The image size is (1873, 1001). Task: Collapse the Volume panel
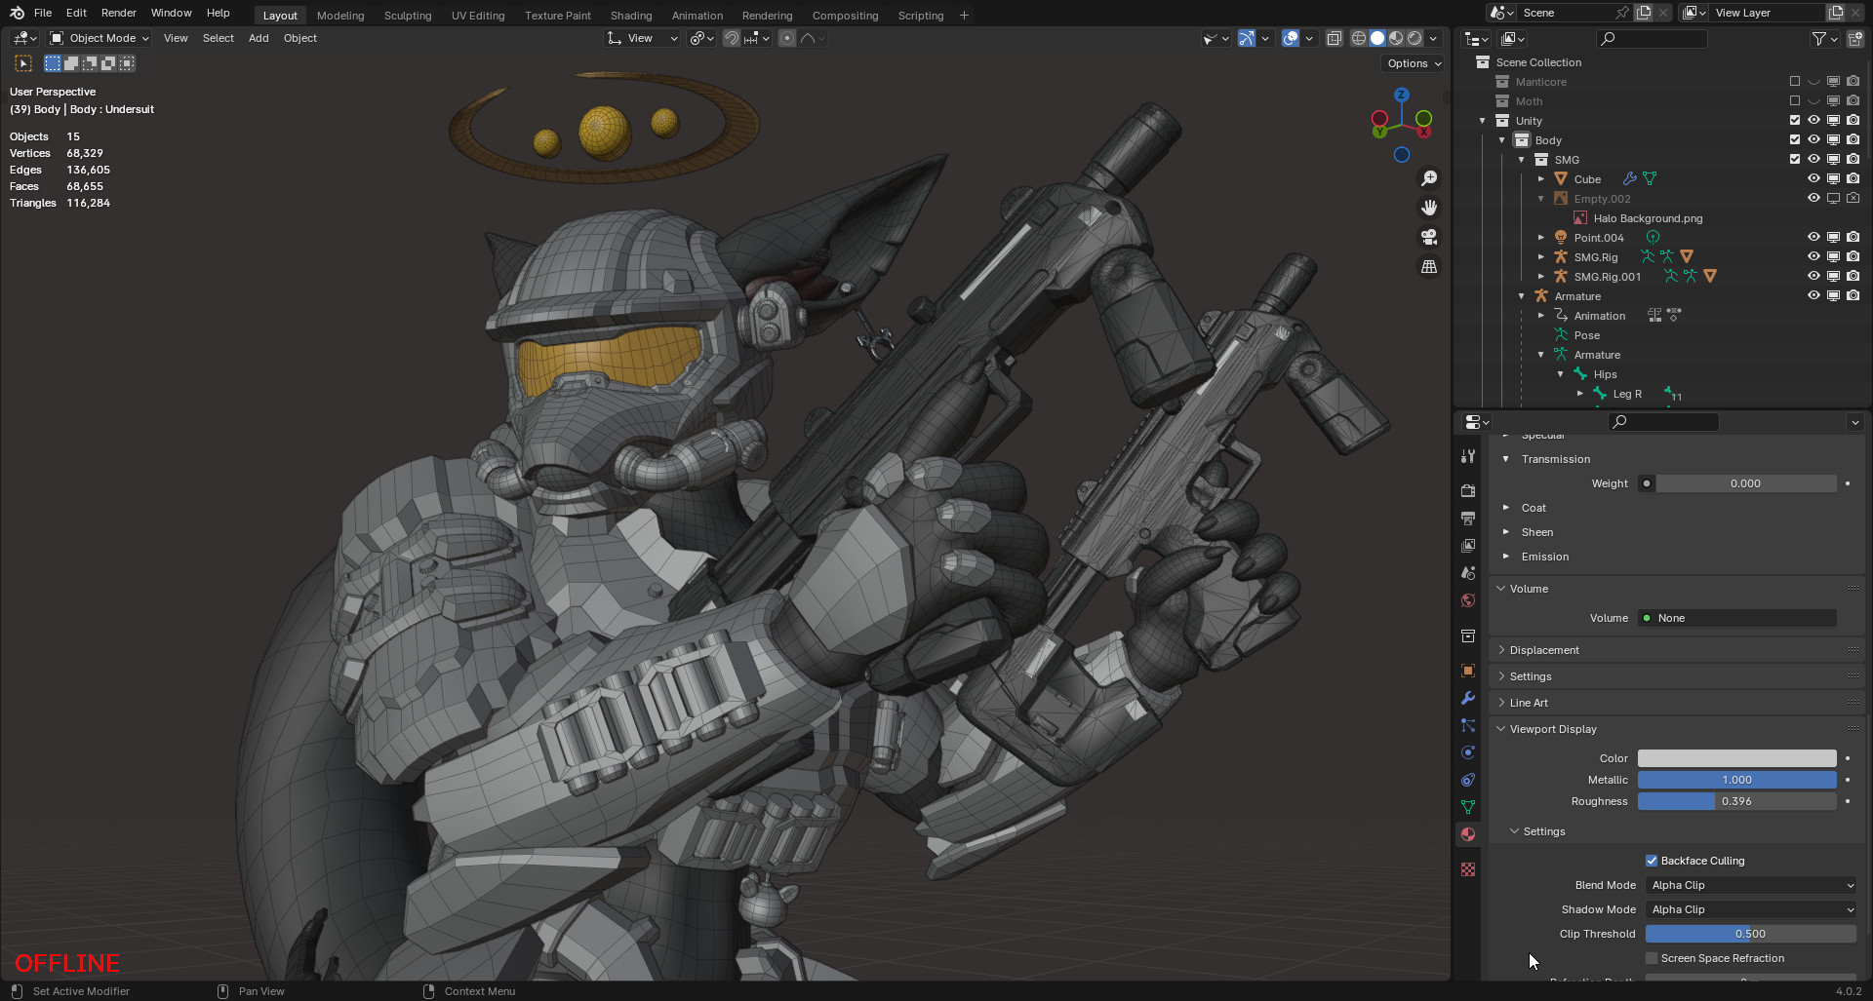pyautogui.click(x=1501, y=589)
